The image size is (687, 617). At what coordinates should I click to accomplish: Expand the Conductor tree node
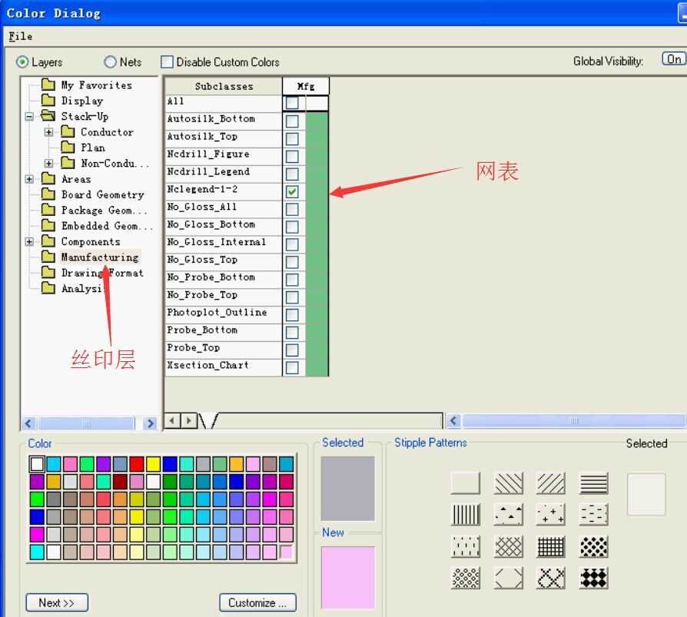click(49, 132)
